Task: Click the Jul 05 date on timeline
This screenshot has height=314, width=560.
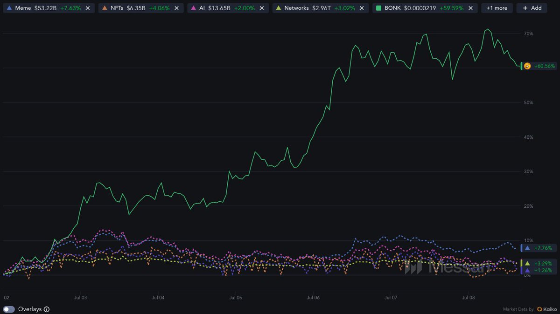Action: (x=236, y=297)
